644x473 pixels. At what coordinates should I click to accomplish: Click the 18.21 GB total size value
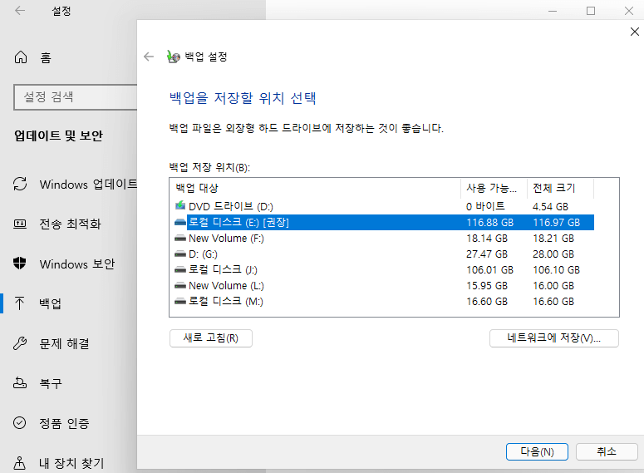point(553,238)
